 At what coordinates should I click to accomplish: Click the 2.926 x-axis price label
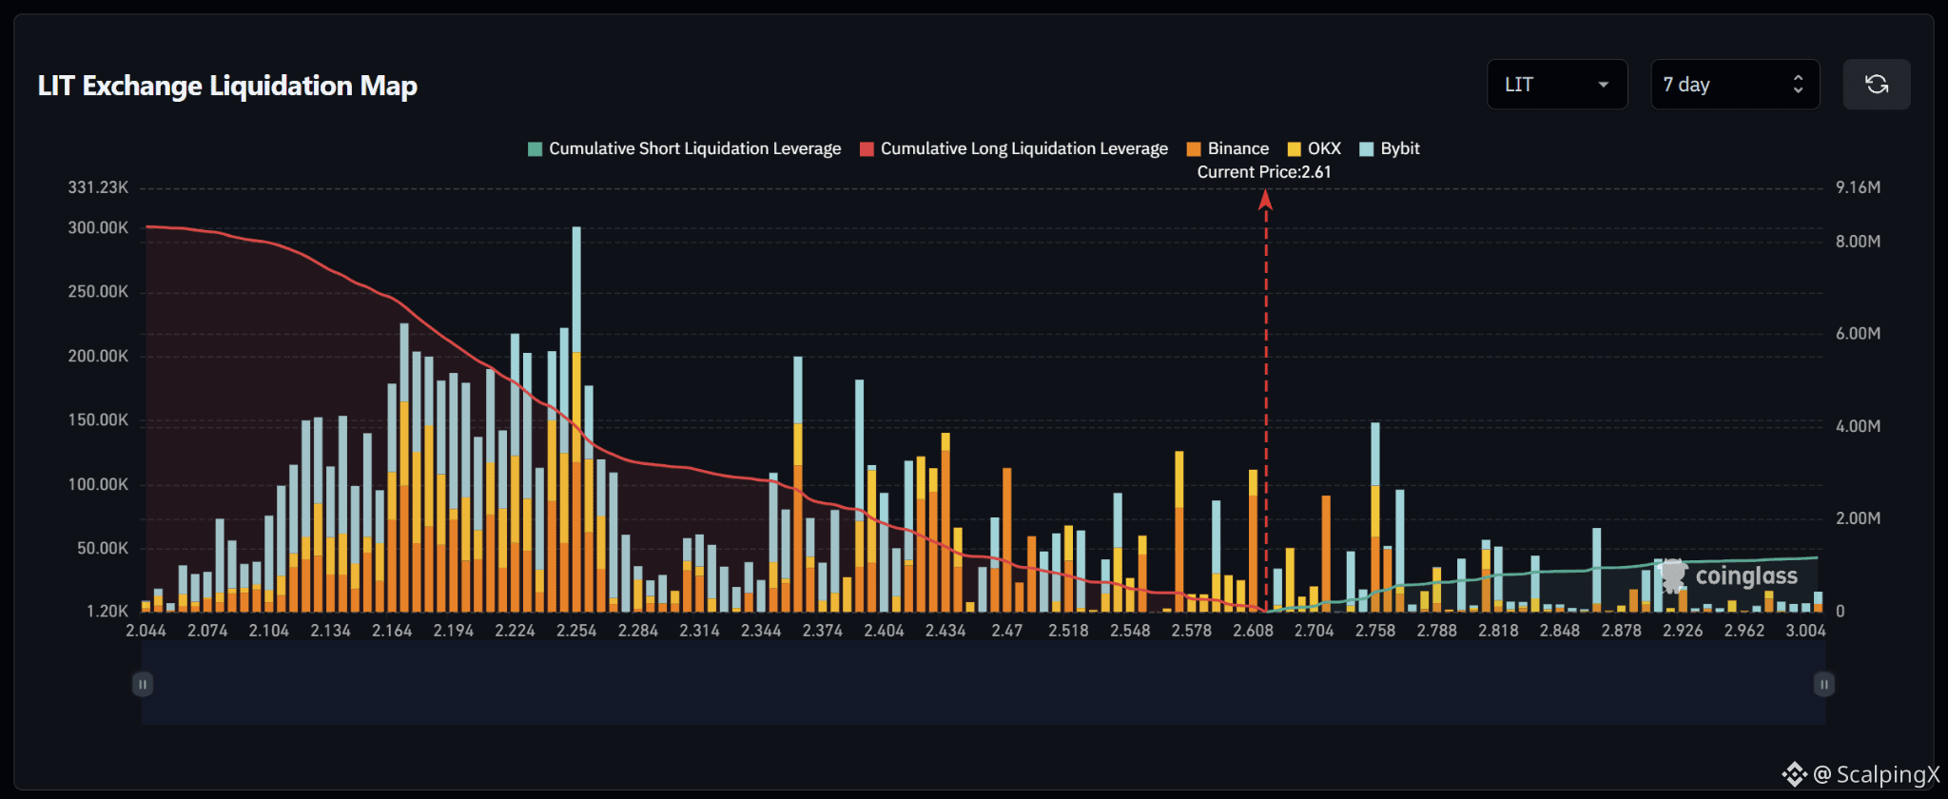(x=1683, y=631)
